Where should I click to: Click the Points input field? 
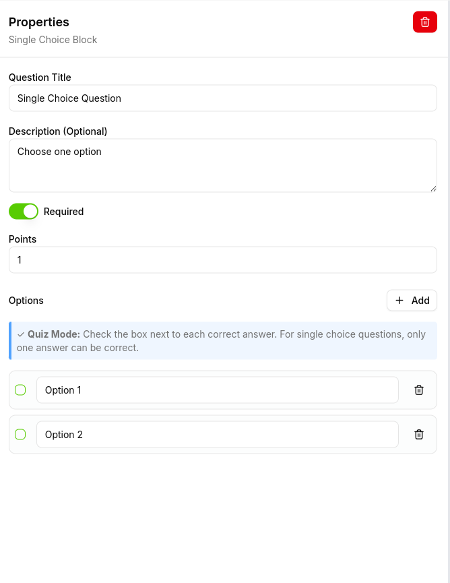click(x=222, y=259)
